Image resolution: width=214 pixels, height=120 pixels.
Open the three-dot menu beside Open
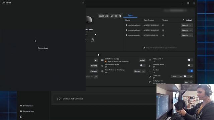click(x=96, y=77)
